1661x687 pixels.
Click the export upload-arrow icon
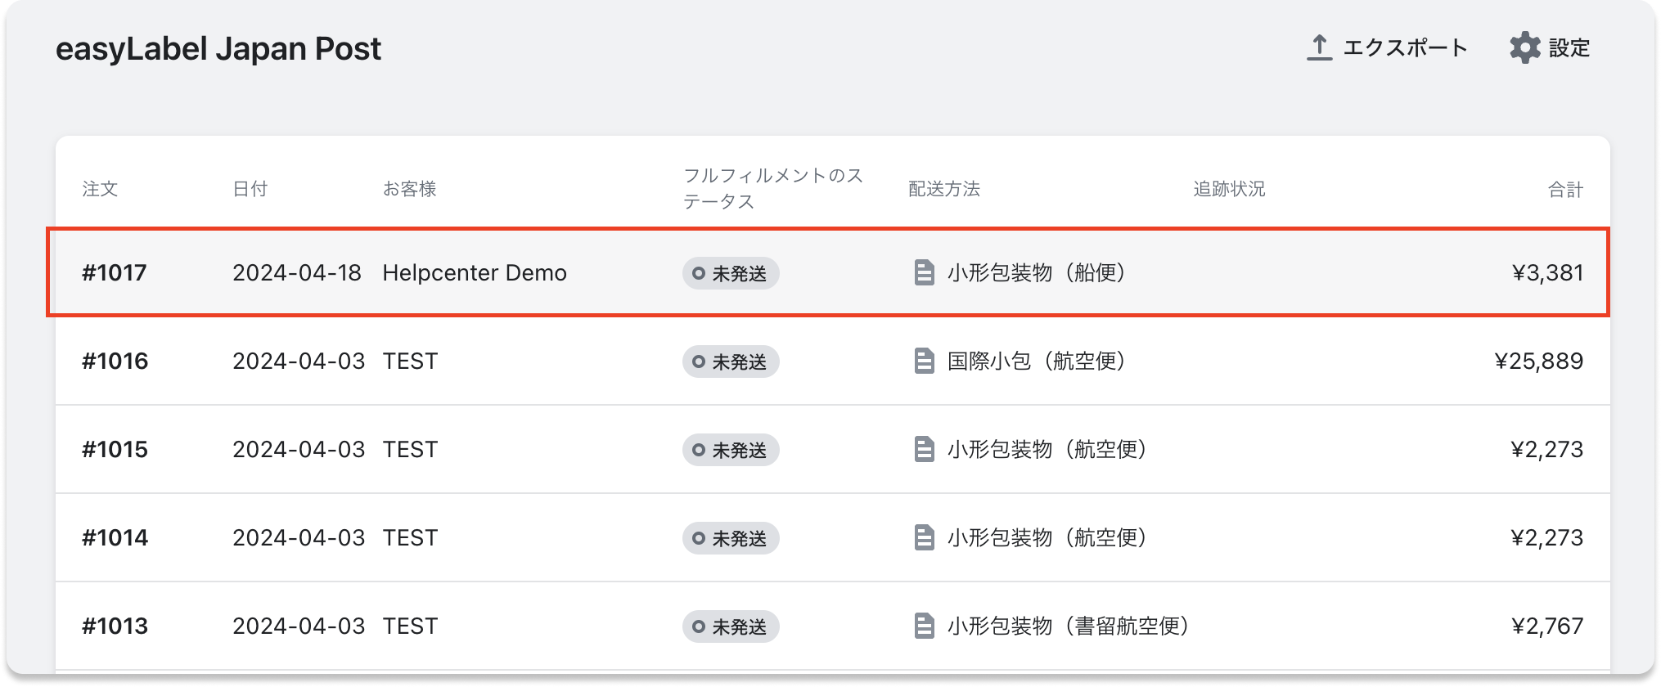1321,47
